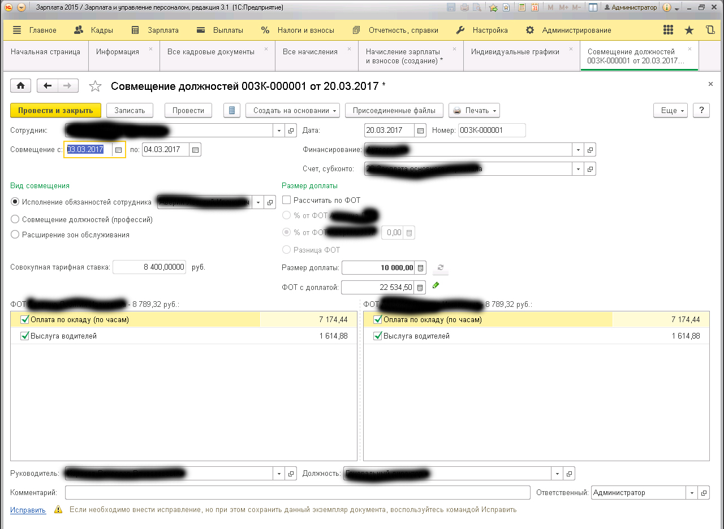The height and width of the screenshot is (529, 724).
Task: Open the calendar picker for the по date
Action: click(x=195, y=150)
